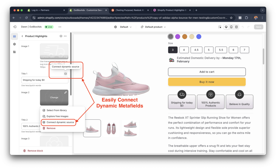Click Buy it now button
This screenshot has height=168, width=276.
coord(207,82)
